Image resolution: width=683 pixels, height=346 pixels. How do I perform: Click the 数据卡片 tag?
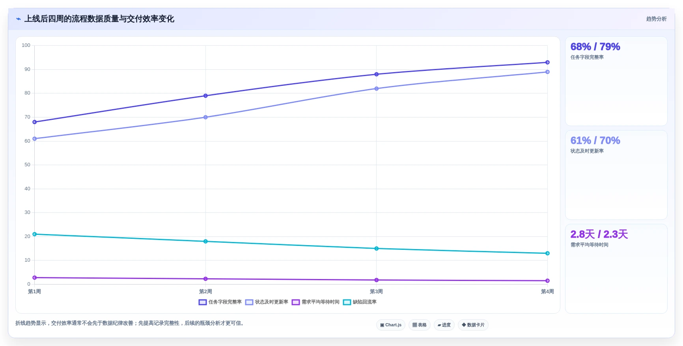[473, 325]
